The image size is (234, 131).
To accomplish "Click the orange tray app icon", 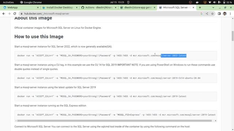I will tap(205, 2).
